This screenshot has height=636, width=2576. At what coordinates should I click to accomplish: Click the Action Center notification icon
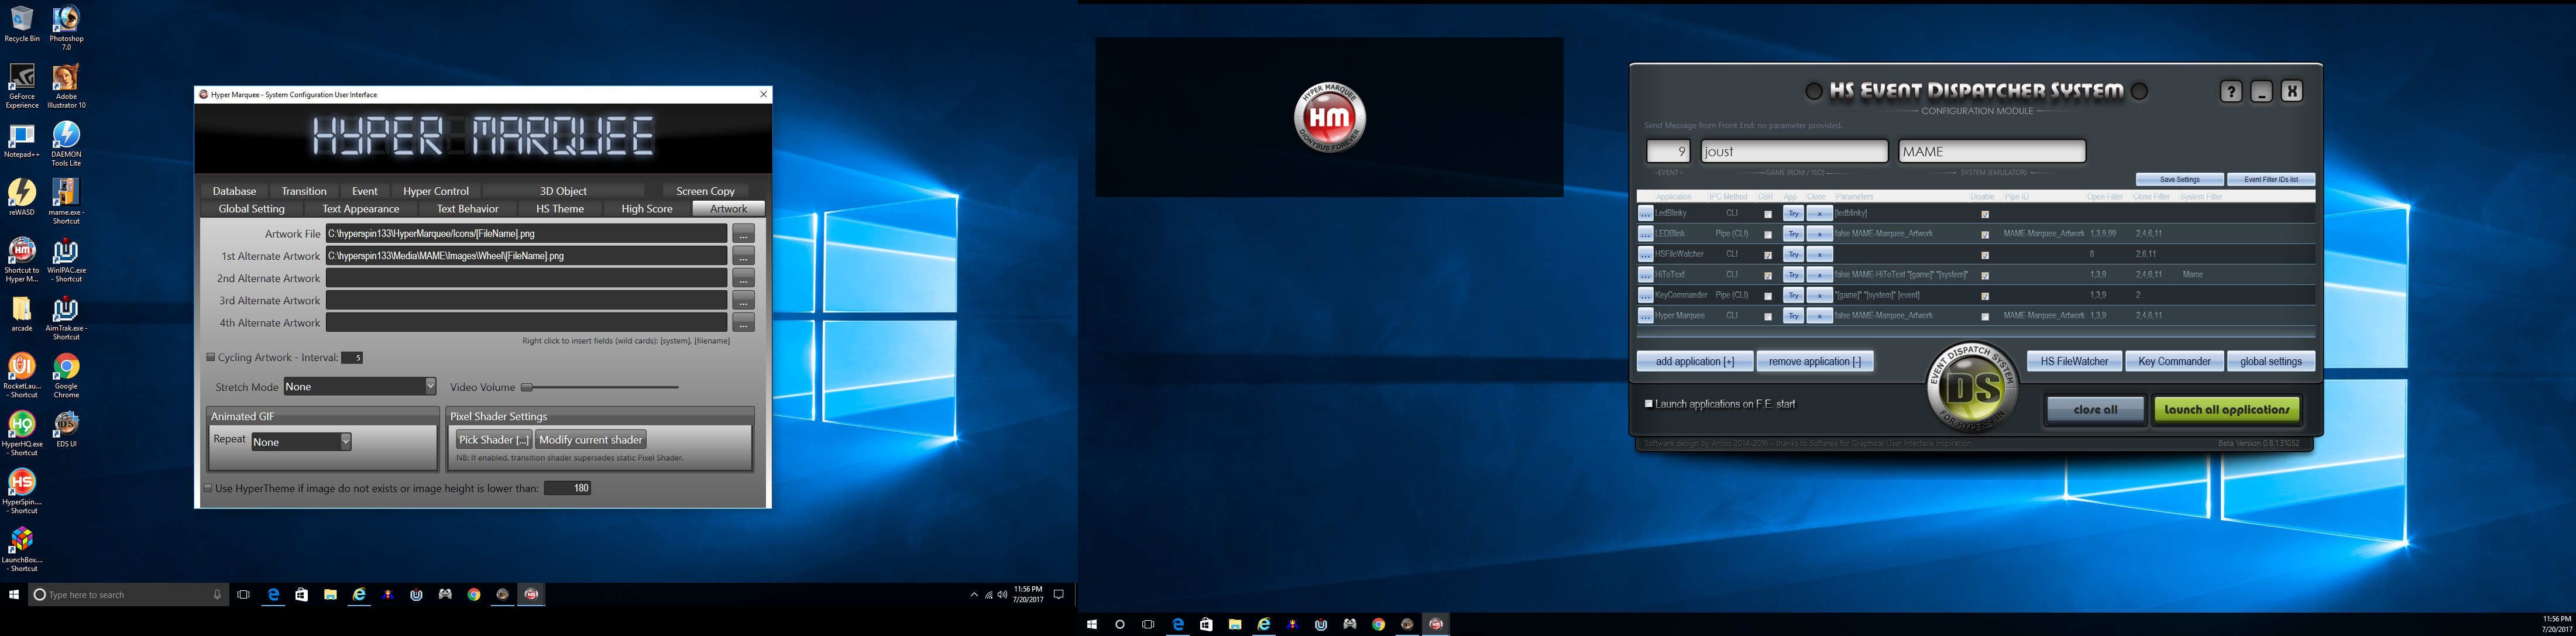tap(1059, 595)
